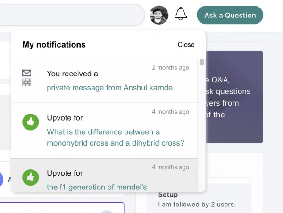This screenshot has width=283, height=213.
Task: Click the Setup card heading
Action: [168, 194]
